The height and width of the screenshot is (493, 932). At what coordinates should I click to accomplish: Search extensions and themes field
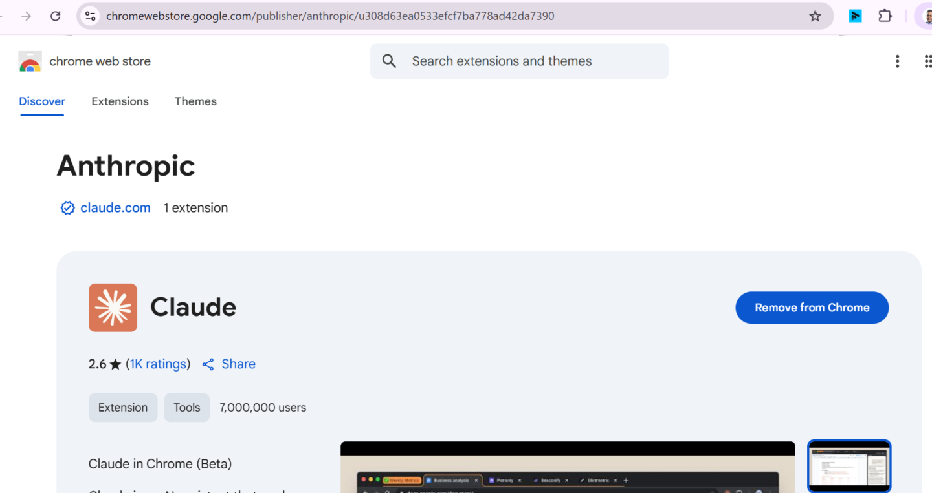point(519,61)
